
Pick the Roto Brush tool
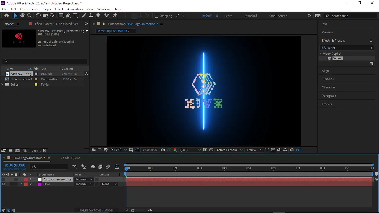tap(107, 16)
